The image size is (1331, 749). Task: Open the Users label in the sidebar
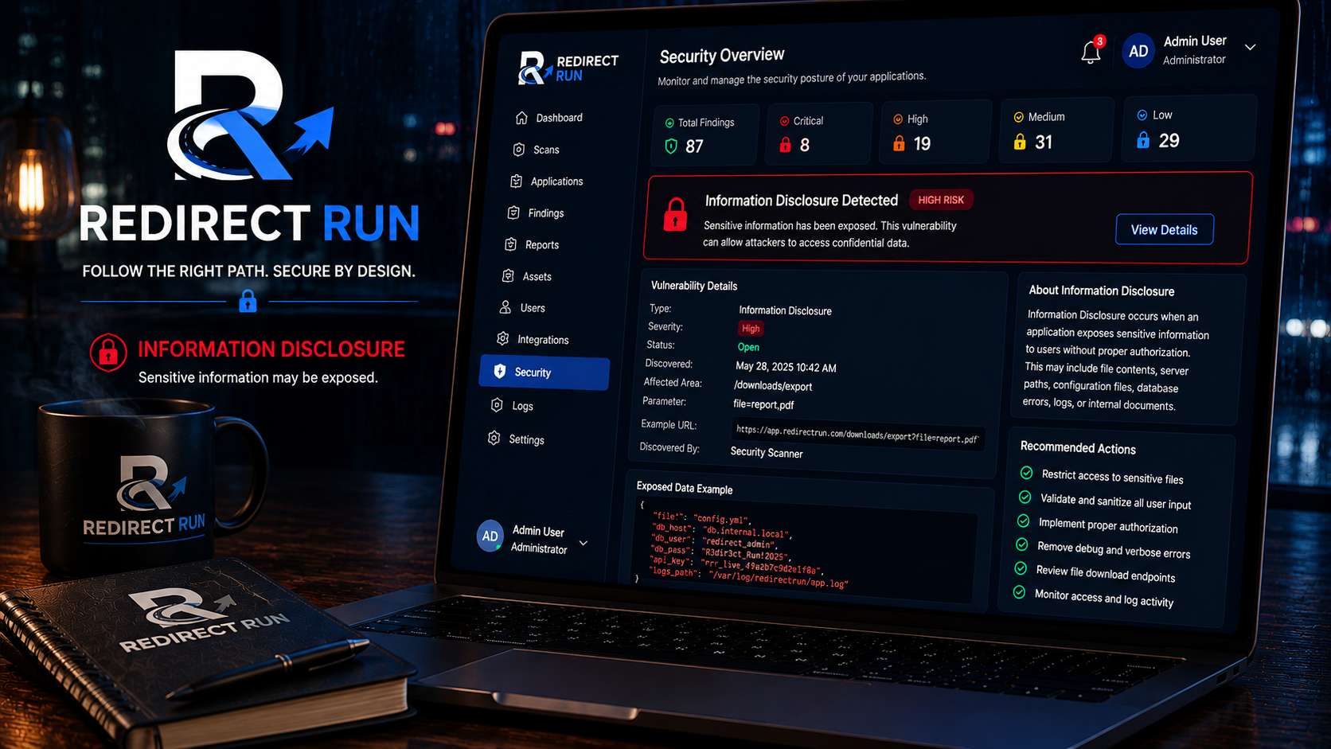[533, 308]
